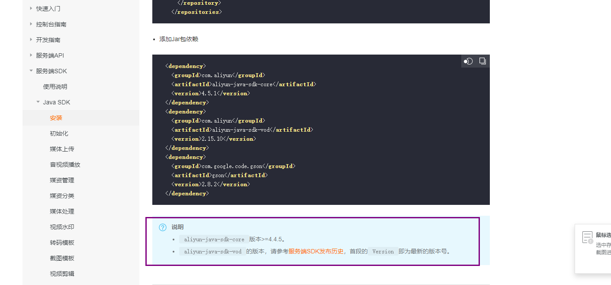Click the question mark icon beside 说明
This screenshot has width=611, height=285.
point(162,227)
